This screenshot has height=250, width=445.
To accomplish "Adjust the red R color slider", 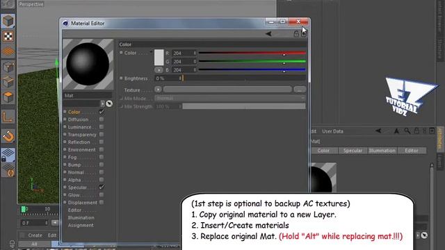I will coord(252,53).
